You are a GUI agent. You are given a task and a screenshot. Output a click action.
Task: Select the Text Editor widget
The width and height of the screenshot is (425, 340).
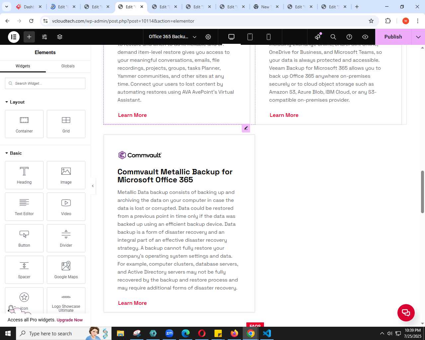(x=24, y=207)
